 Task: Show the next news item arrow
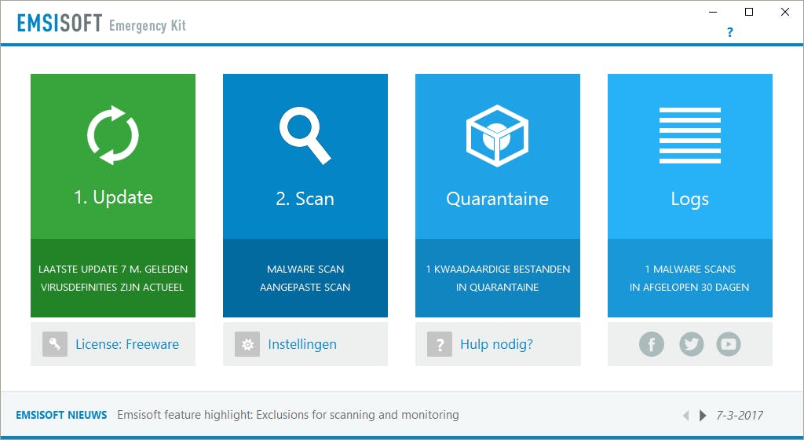click(x=703, y=416)
